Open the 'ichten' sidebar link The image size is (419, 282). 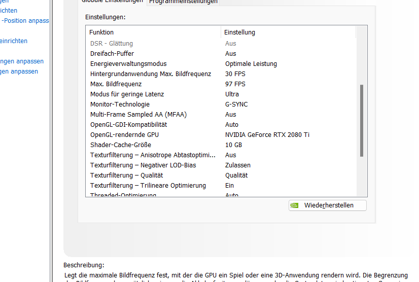tap(9, 11)
